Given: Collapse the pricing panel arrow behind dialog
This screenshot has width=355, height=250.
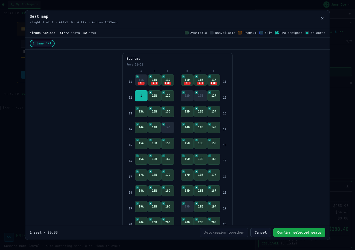Looking at the screenshot, I should pyautogui.click(x=347, y=186).
